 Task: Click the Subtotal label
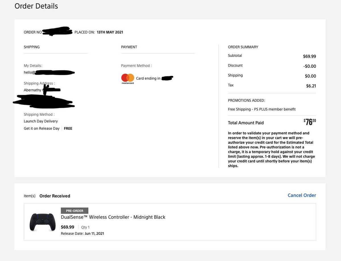coord(235,56)
